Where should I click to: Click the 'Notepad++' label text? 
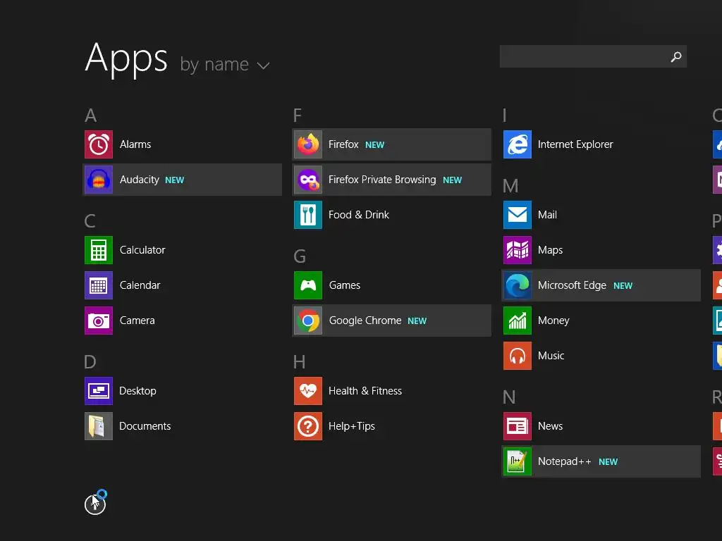click(565, 461)
